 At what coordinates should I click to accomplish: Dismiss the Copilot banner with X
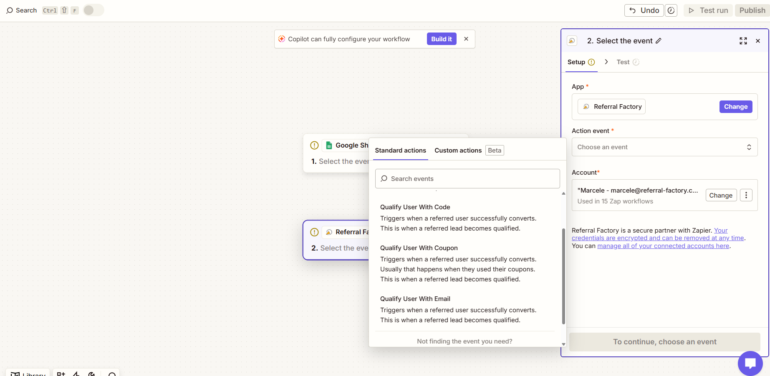[466, 39]
